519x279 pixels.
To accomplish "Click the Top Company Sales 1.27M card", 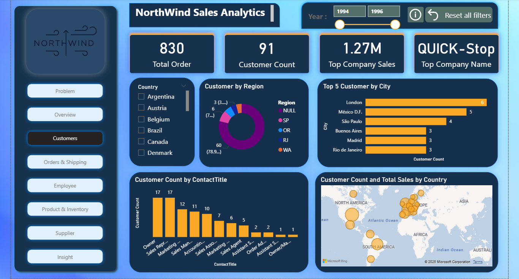I will (362, 54).
